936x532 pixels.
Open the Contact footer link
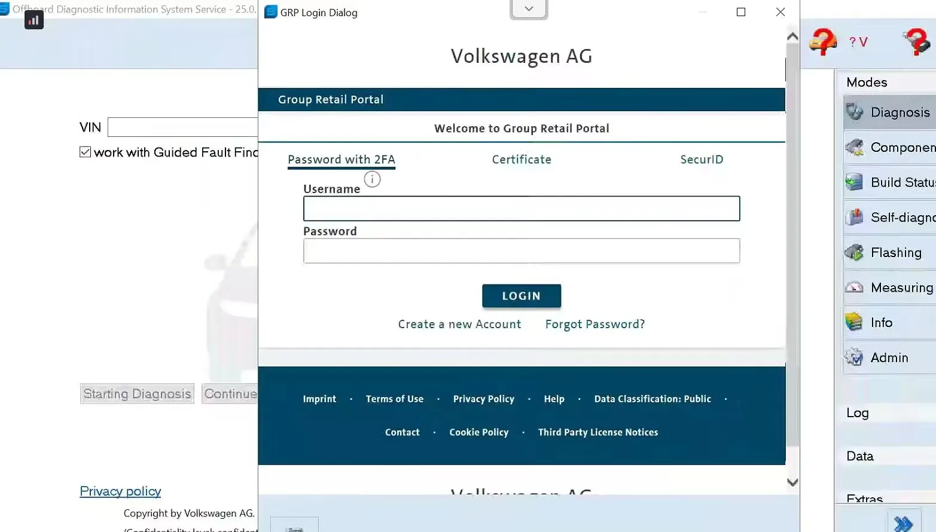(x=403, y=432)
